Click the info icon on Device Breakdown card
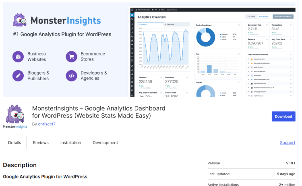 tap(239, 25)
